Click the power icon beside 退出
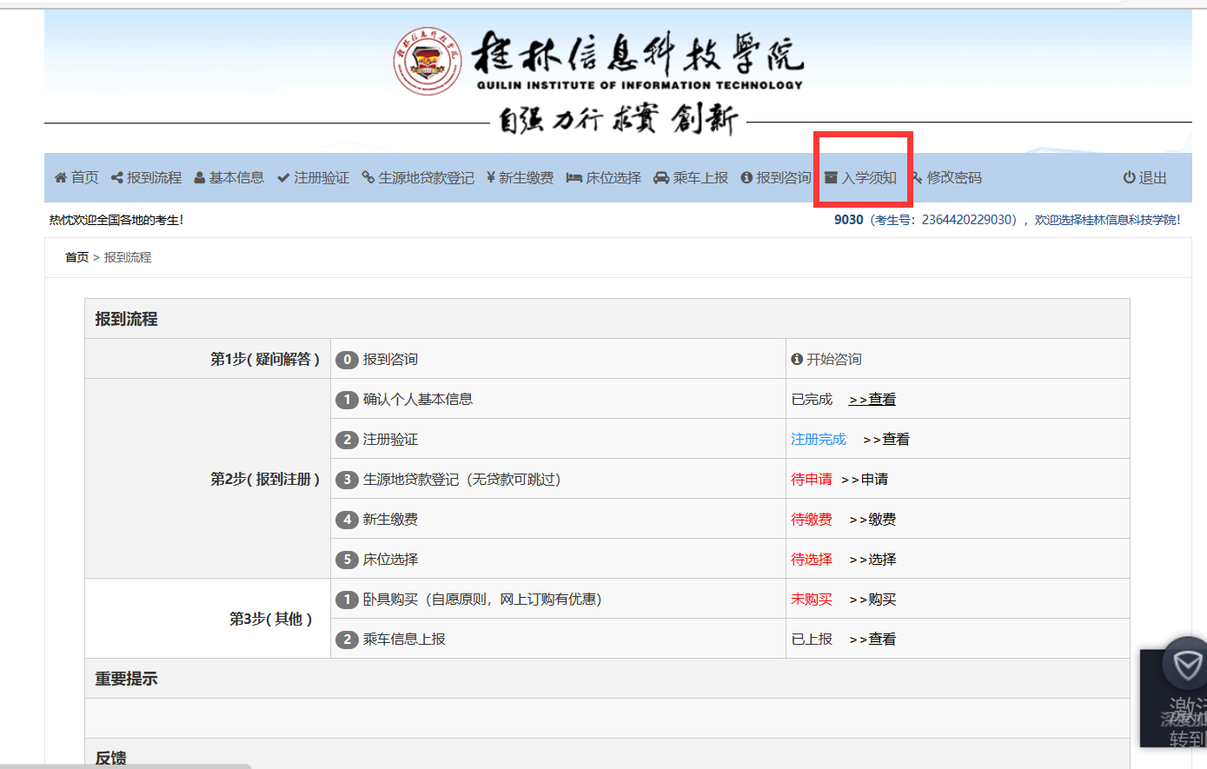 (1129, 178)
